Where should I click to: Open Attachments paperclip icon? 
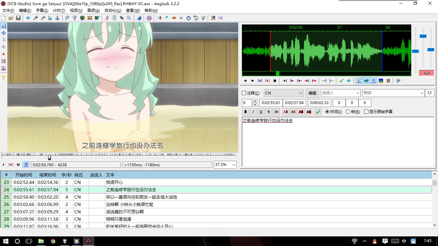(122, 18)
